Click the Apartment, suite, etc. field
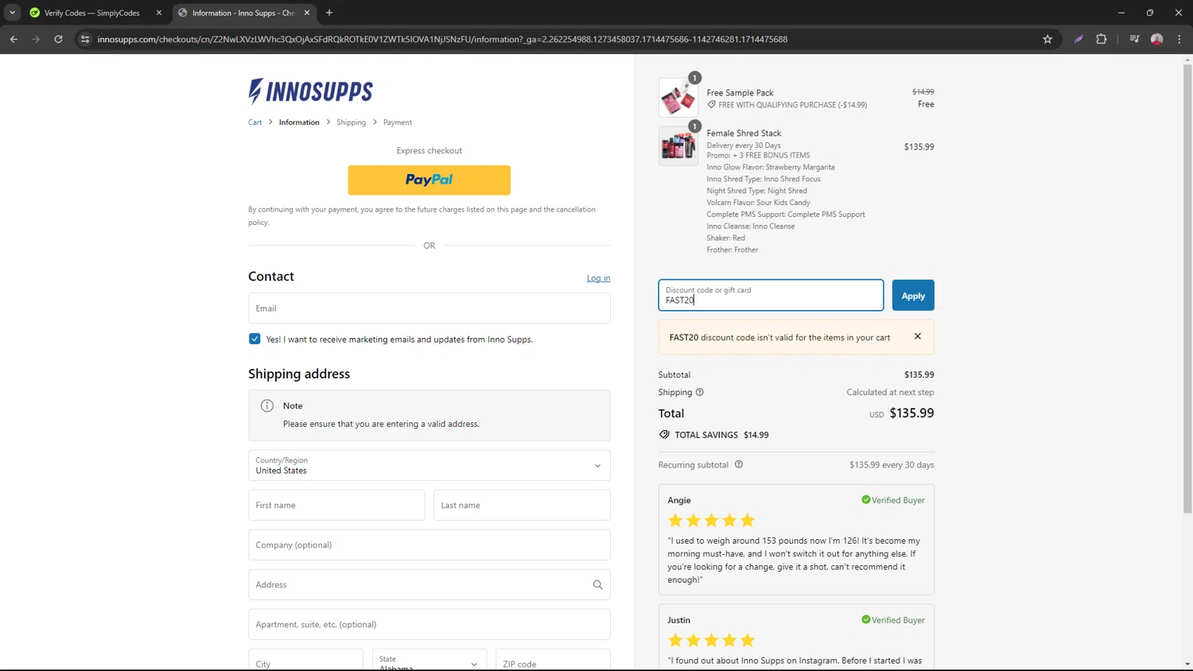The height and width of the screenshot is (671, 1193). [429, 624]
